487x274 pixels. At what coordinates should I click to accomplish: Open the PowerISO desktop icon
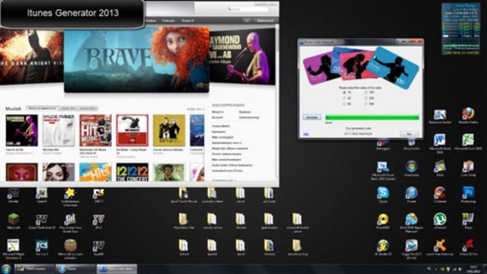click(383, 221)
